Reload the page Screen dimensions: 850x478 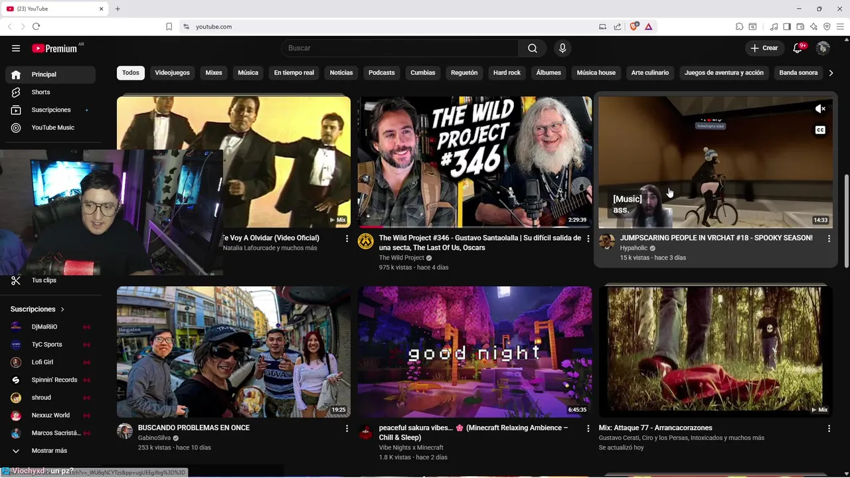click(x=36, y=27)
